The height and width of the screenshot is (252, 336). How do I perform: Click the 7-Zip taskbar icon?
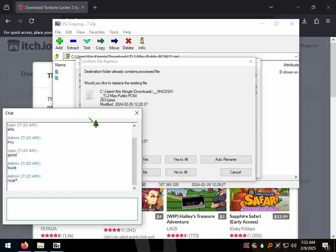(56, 245)
